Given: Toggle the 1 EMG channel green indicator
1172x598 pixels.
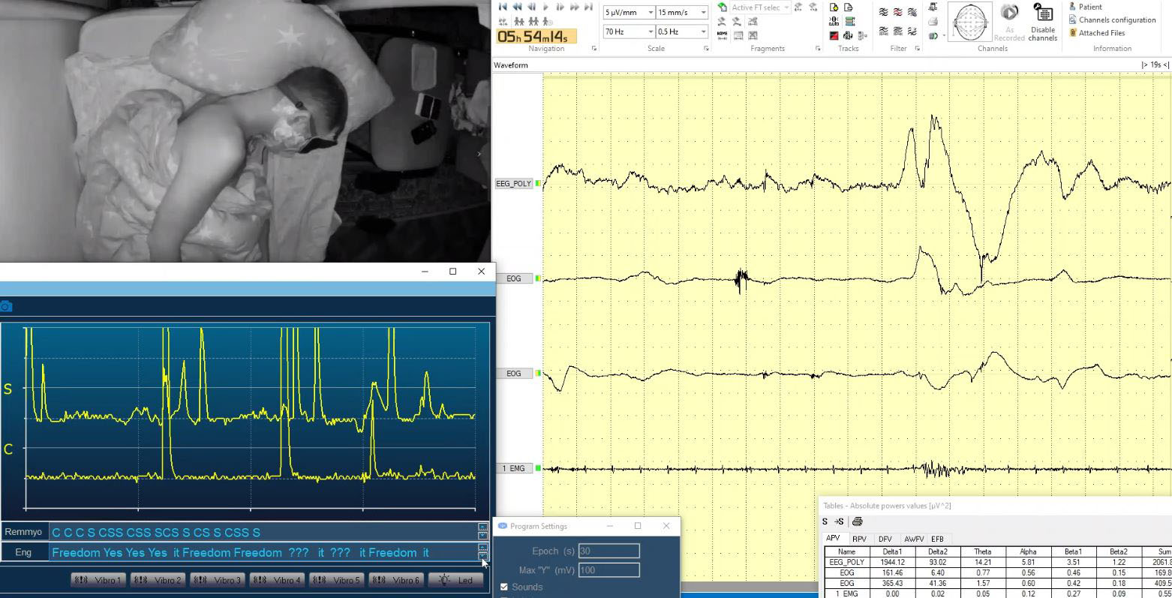Looking at the screenshot, I should coord(538,468).
